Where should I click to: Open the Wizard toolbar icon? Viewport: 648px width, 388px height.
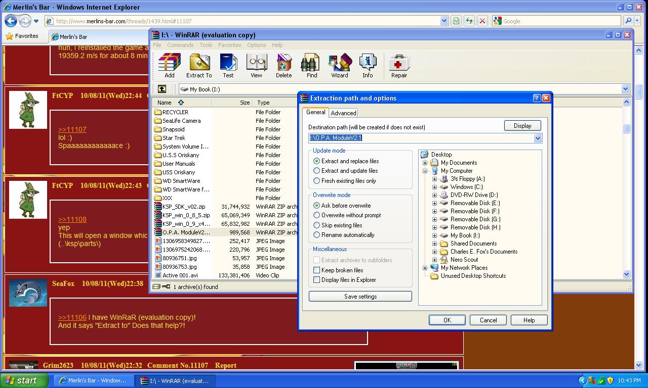(x=340, y=66)
